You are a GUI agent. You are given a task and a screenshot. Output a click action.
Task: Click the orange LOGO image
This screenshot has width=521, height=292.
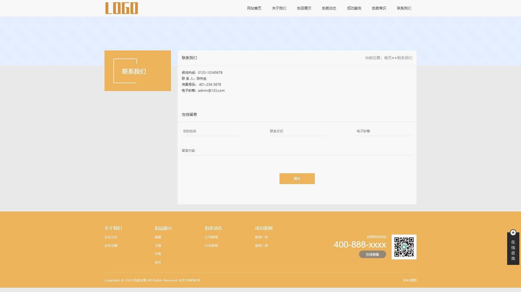pyautogui.click(x=122, y=8)
